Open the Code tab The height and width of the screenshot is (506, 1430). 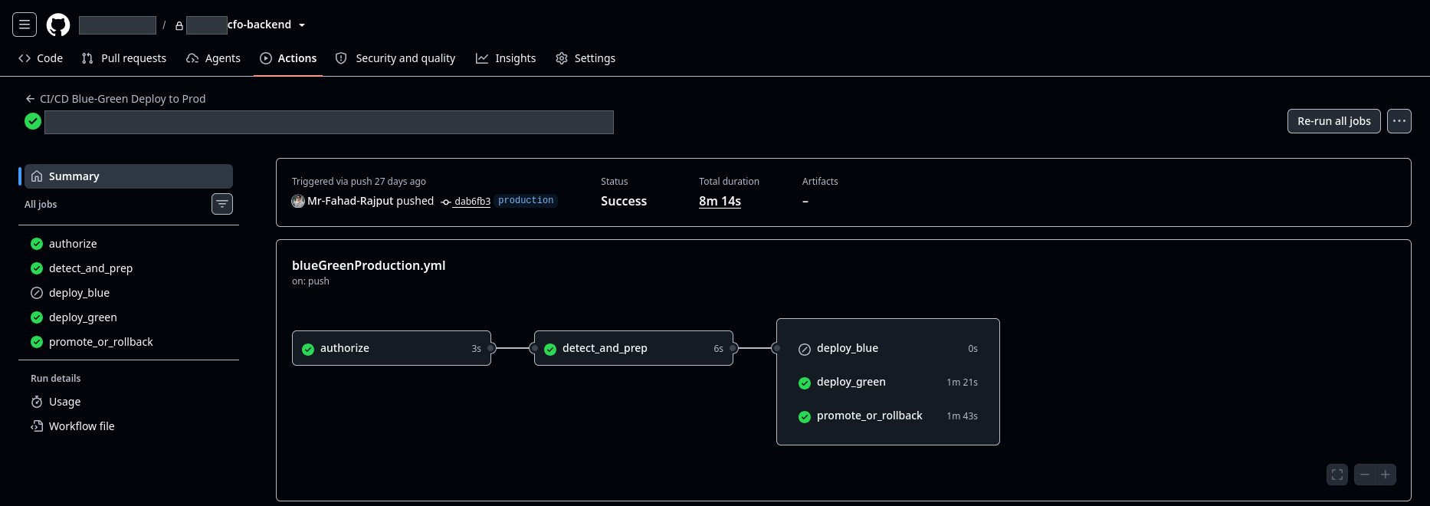click(x=41, y=58)
